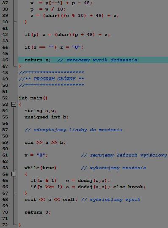Click line number 59 in the gutter
This screenshot has width=168, height=228.
click(x=5, y=143)
